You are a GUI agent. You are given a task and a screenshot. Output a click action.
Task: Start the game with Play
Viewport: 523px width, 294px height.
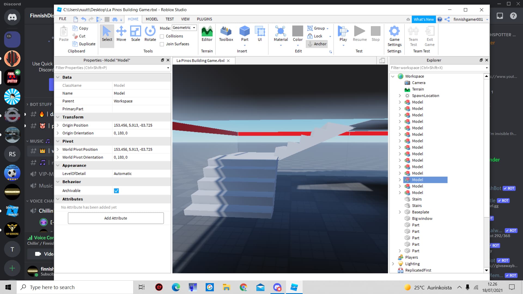pyautogui.click(x=343, y=34)
